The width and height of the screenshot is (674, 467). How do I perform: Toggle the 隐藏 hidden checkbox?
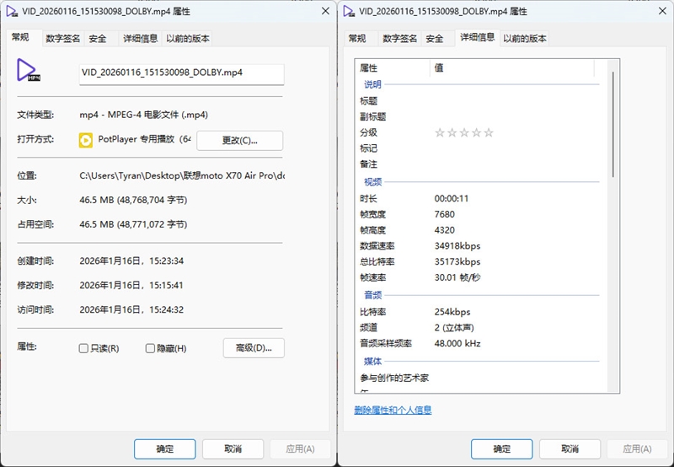tap(150, 348)
